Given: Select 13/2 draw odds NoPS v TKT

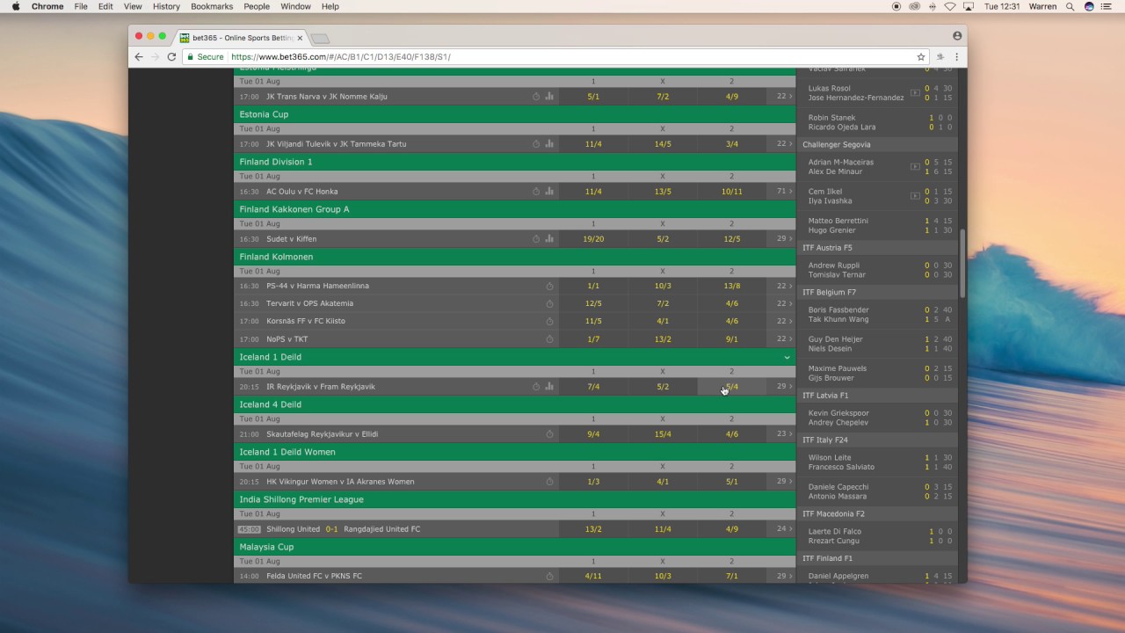Looking at the screenshot, I should [x=663, y=339].
